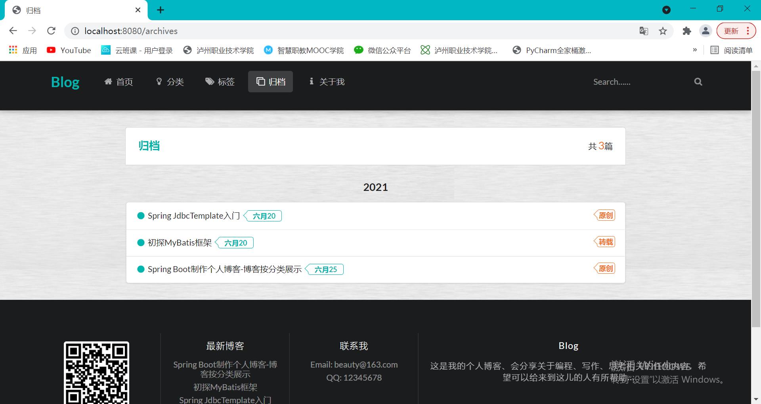Click the 转载 tag on 初探MyBatis框架
761x404 pixels.
(x=604, y=242)
